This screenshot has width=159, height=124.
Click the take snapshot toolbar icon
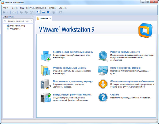coord(21,12)
